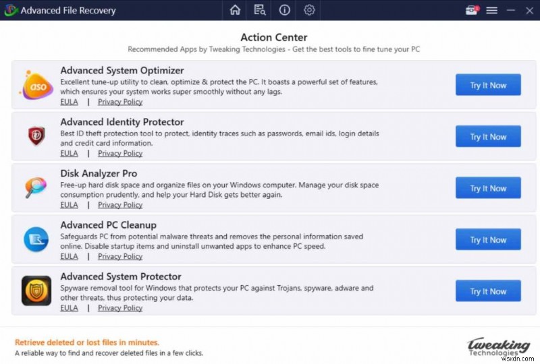Go to the Home screen icon

click(x=235, y=10)
